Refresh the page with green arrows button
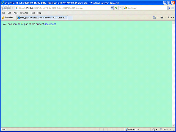This screenshot has width=176, height=132. (x=116, y=8)
